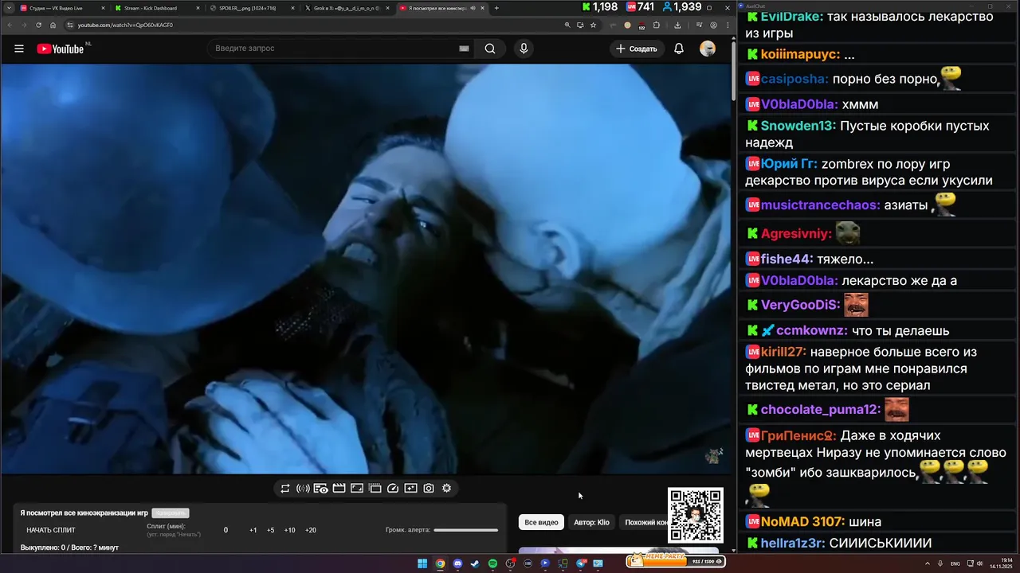The height and width of the screenshot is (573, 1020).
Task: Select the Все видео filter chip
Action: tap(541, 522)
